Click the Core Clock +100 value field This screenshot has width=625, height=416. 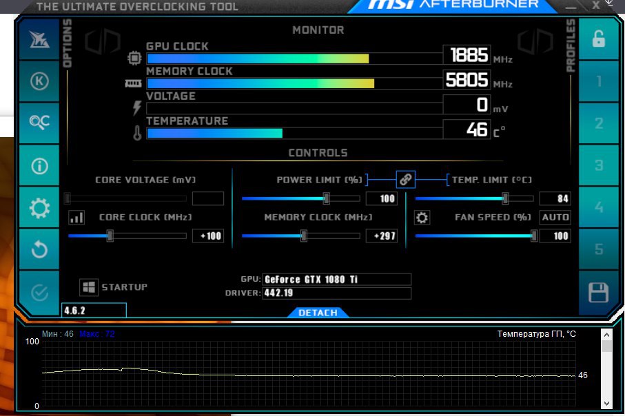(207, 236)
